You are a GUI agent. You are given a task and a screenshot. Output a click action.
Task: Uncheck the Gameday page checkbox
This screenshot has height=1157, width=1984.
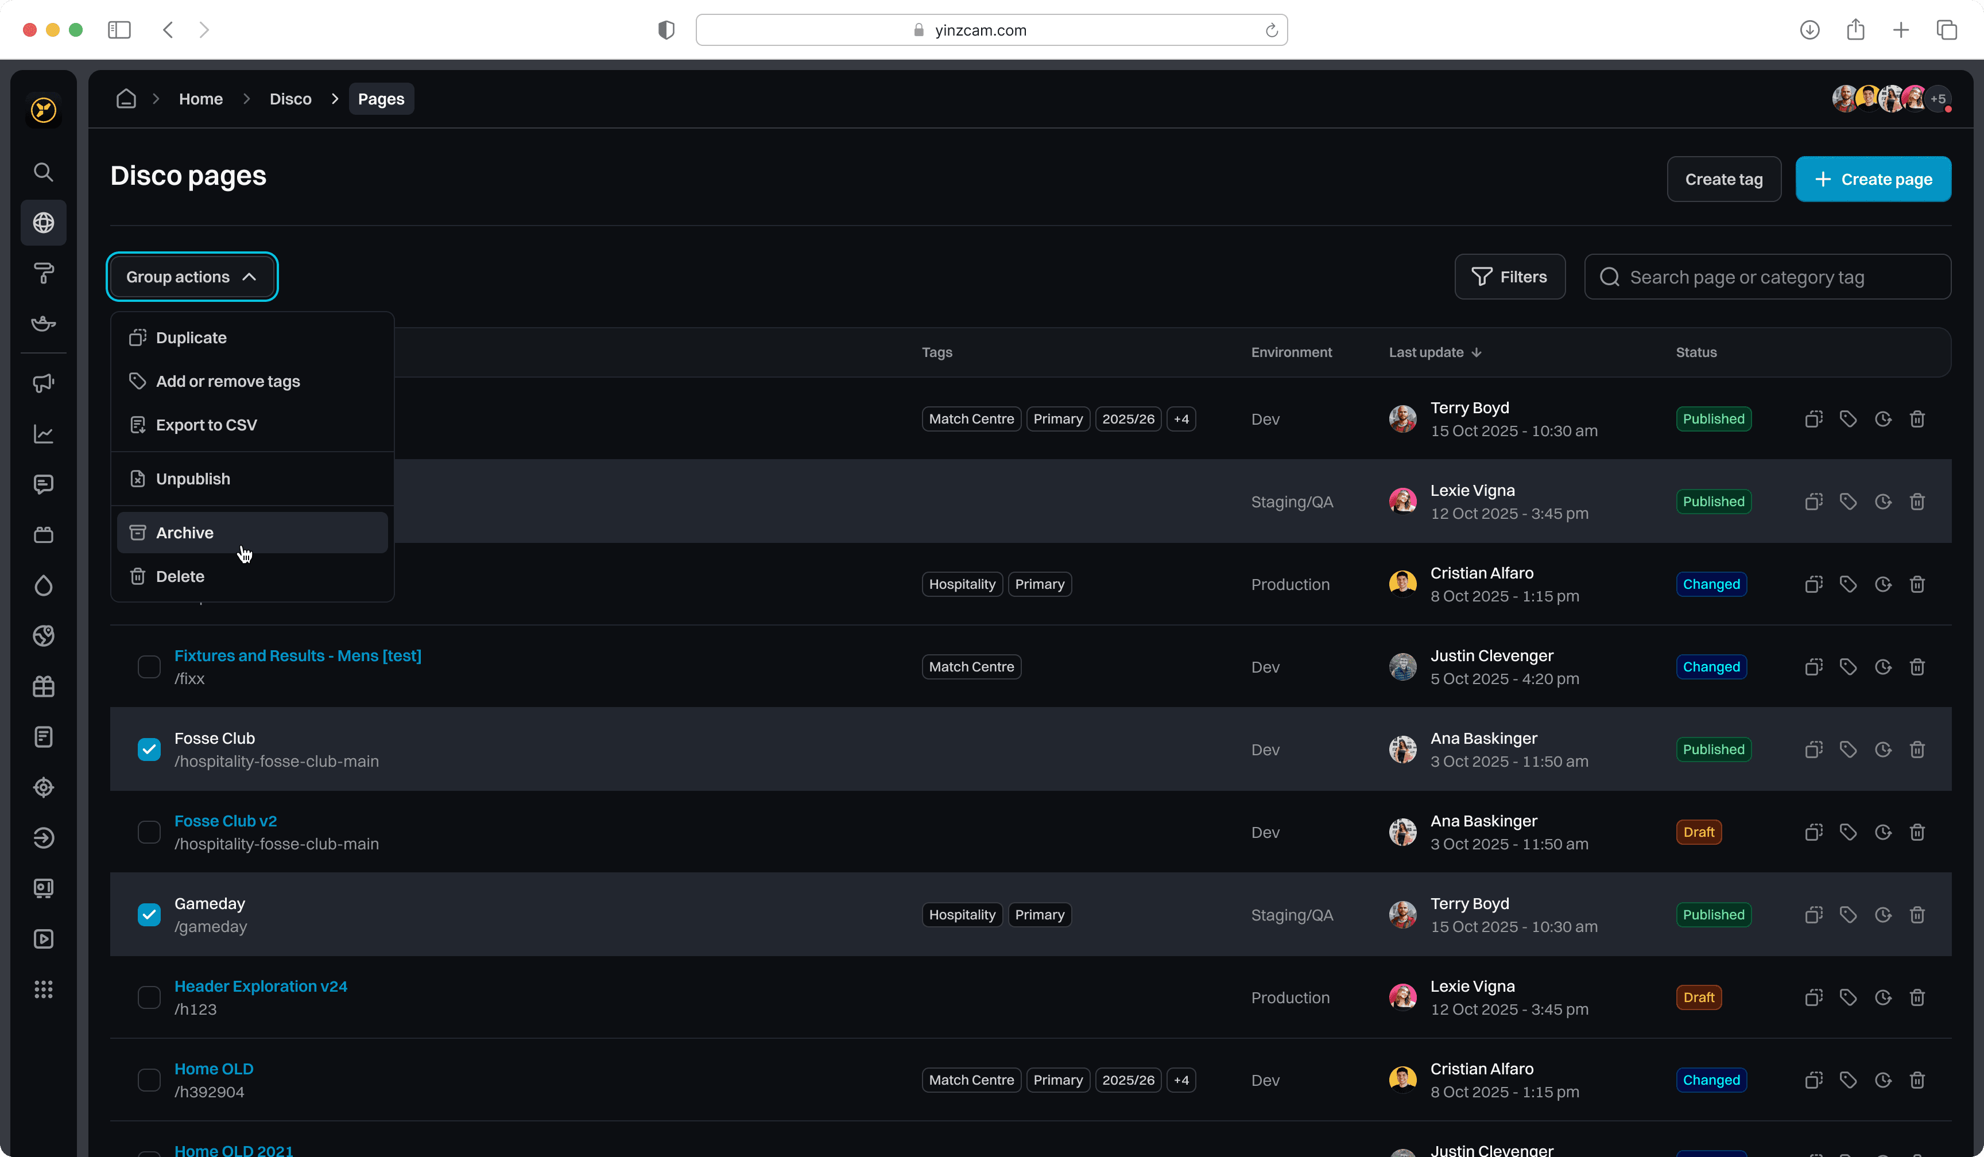(149, 915)
